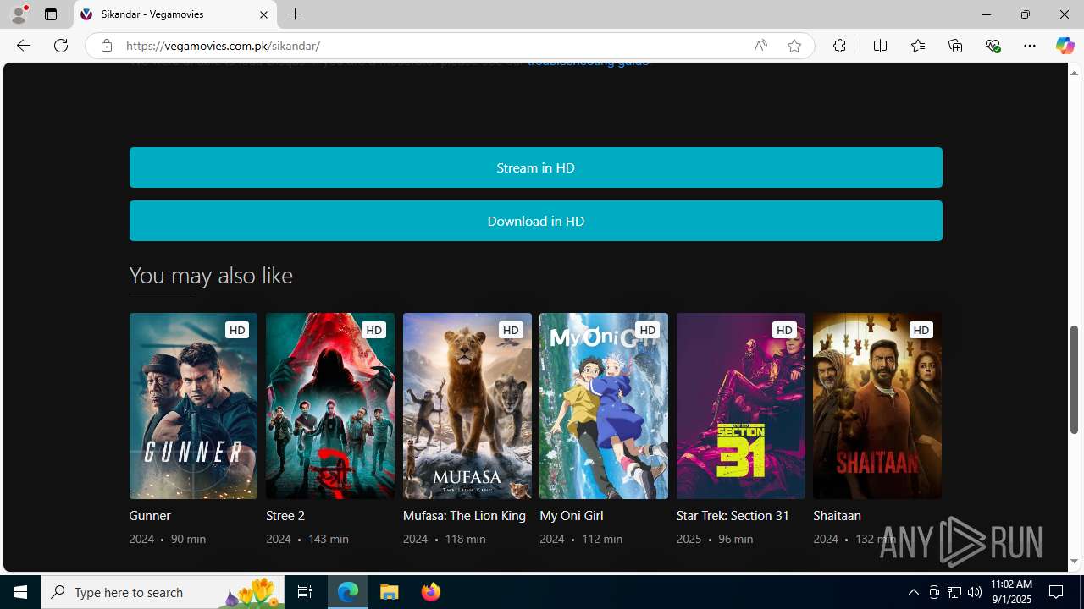Click the 'You may also like' heading
The height and width of the screenshot is (609, 1084).
(x=211, y=275)
